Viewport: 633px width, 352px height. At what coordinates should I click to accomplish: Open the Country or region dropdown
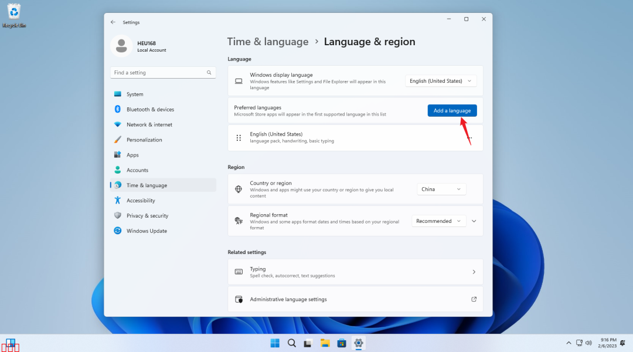[441, 189]
